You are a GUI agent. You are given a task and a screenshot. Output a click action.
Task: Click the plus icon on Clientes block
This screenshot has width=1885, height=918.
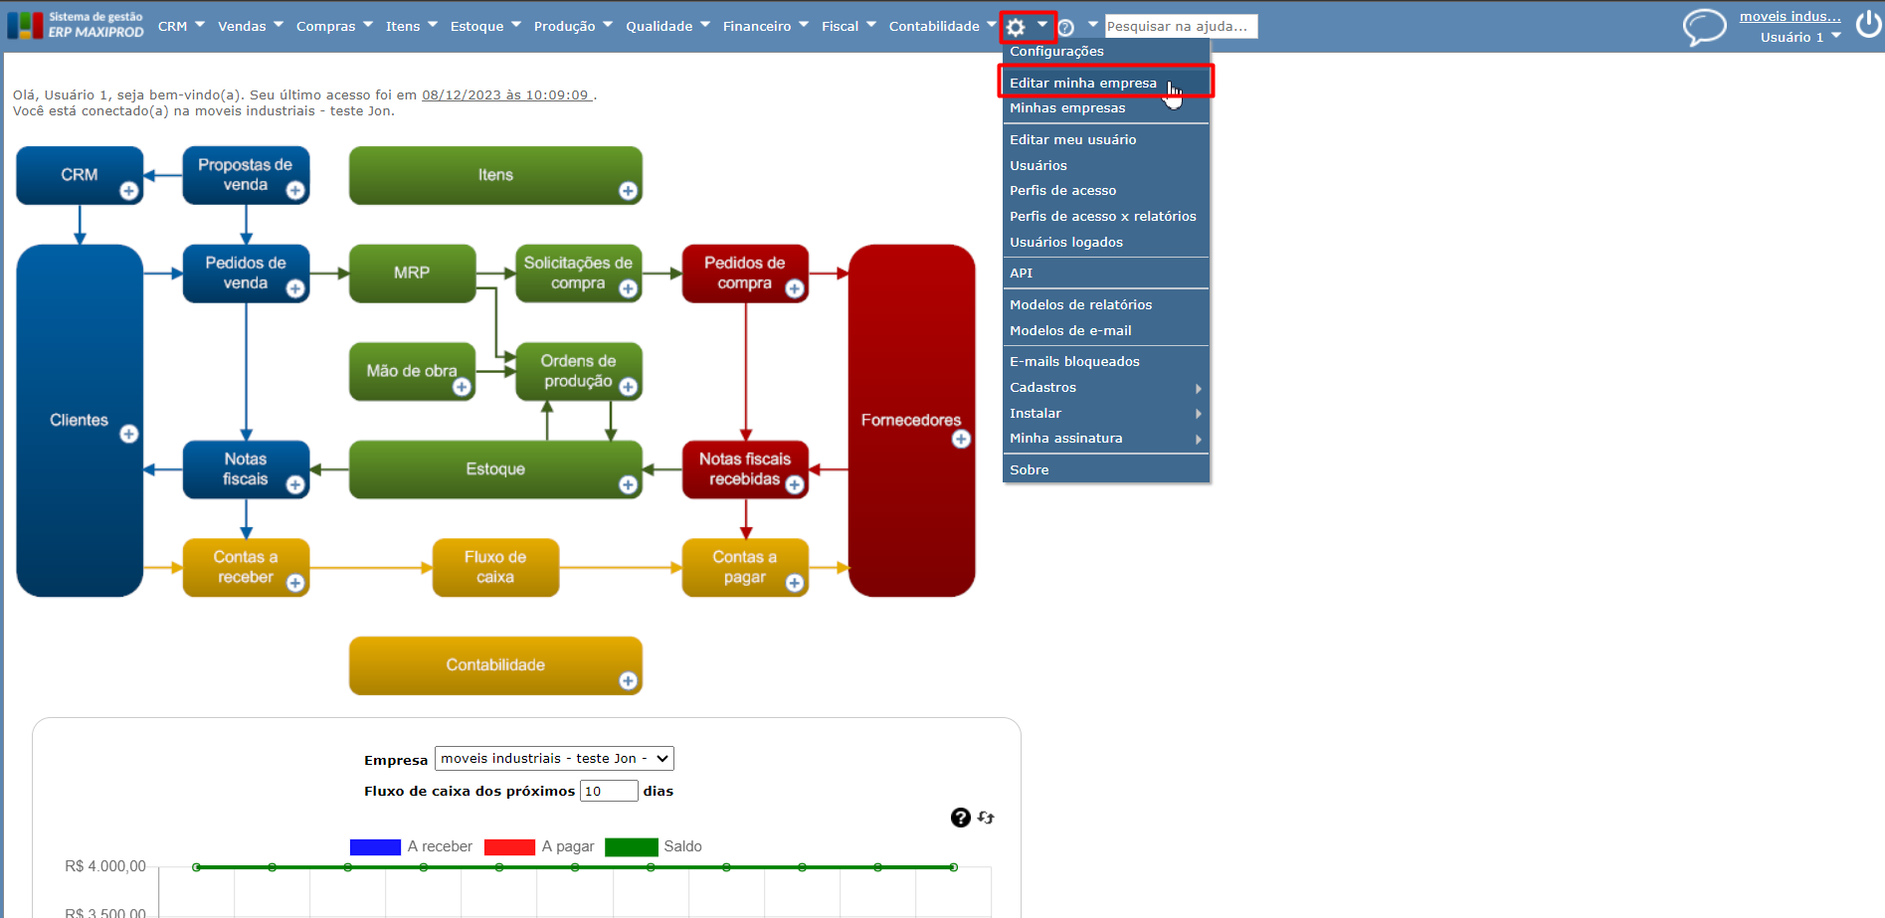[129, 434]
